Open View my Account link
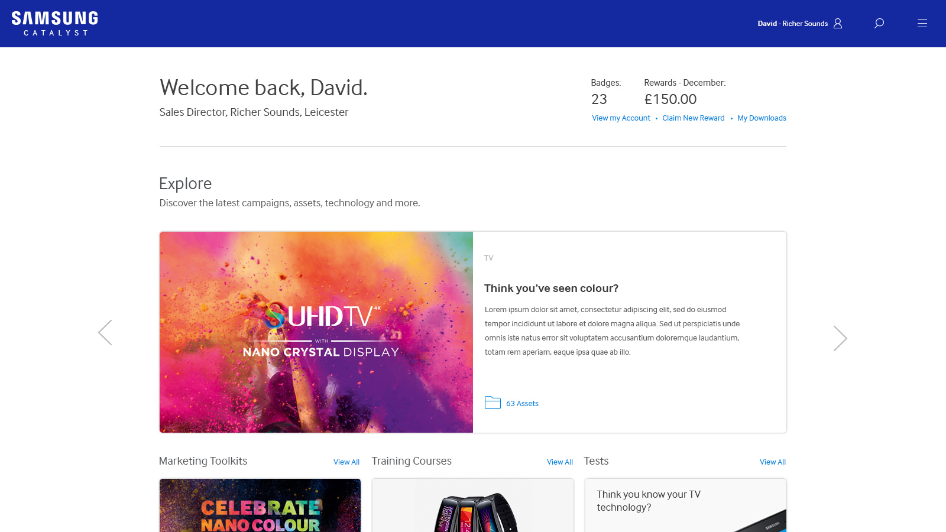 click(621, 118)
